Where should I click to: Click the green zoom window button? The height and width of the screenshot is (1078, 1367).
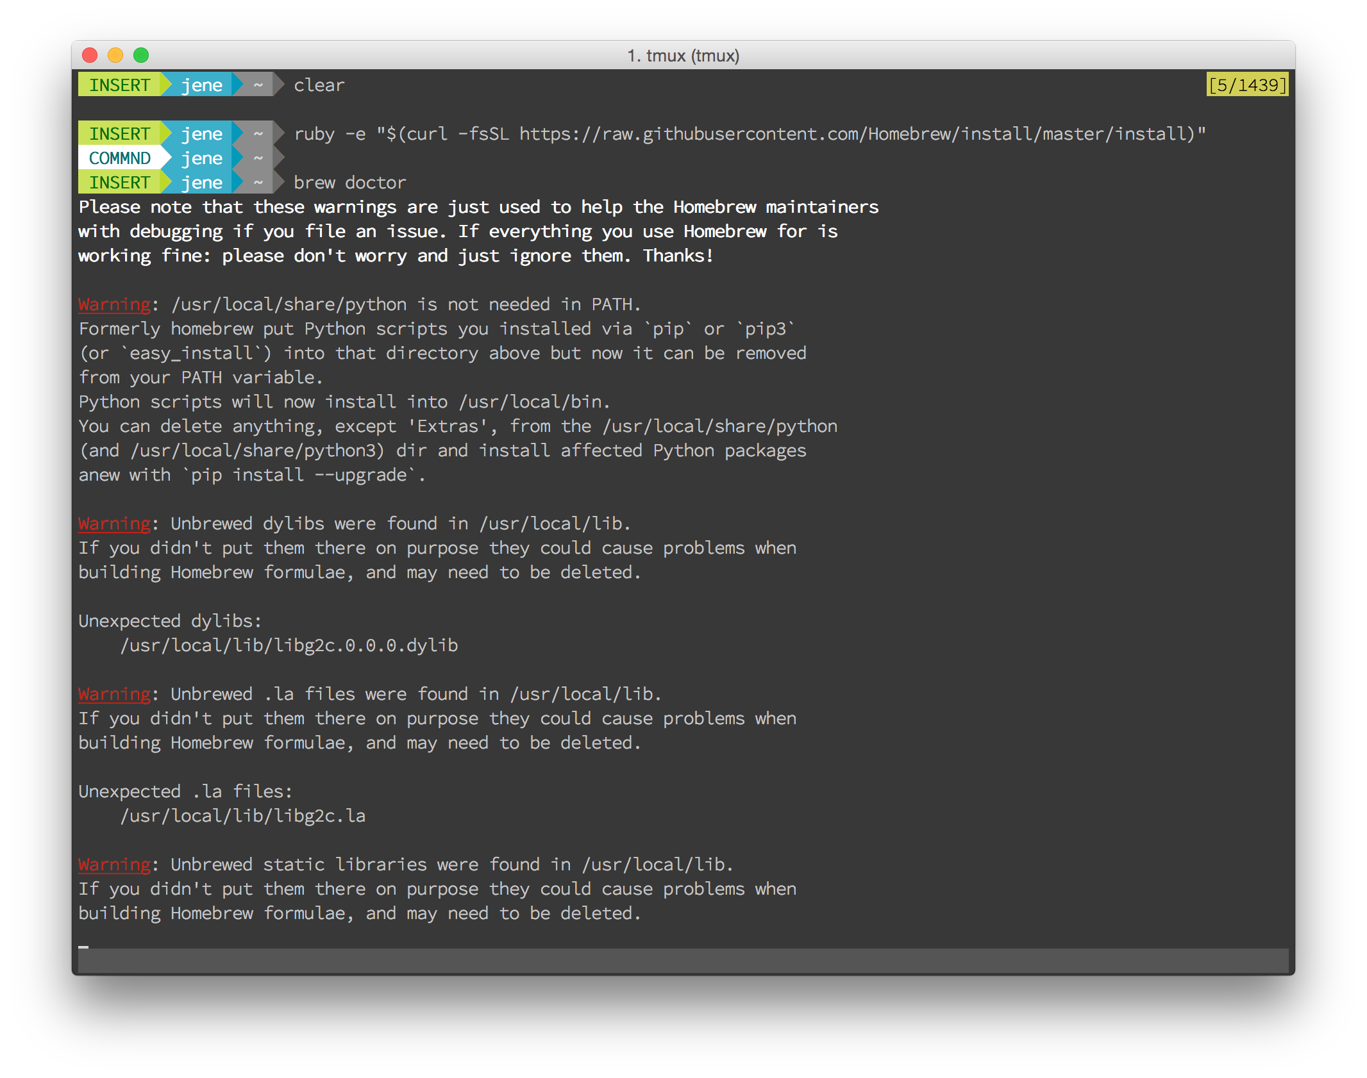coord(141,56)
